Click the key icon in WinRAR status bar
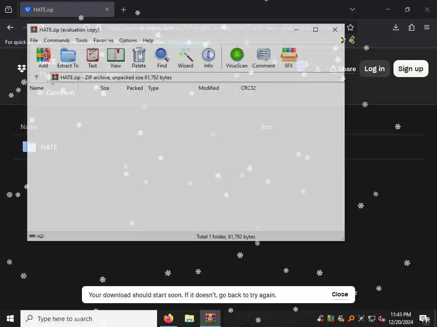The image size is (437, 327). tap(41, 236)
